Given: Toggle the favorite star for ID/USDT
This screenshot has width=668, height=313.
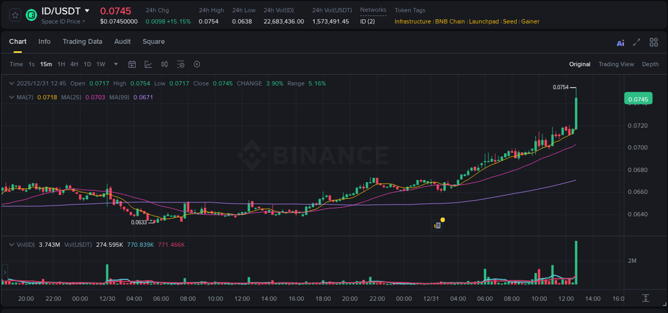Looking at the screenshot, I should click(x=14, y=15).
